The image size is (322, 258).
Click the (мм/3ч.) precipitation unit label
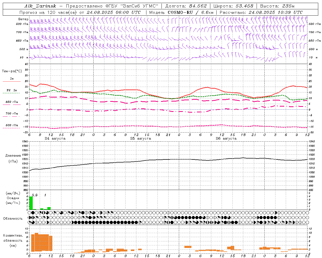pos(13,193)
